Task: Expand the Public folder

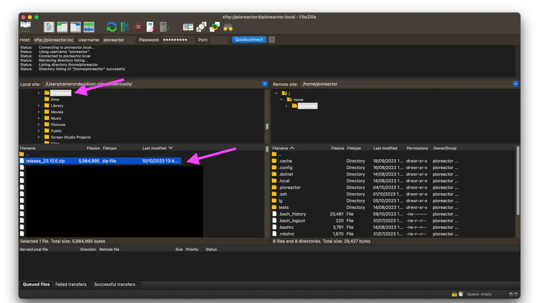Action: 39,131
